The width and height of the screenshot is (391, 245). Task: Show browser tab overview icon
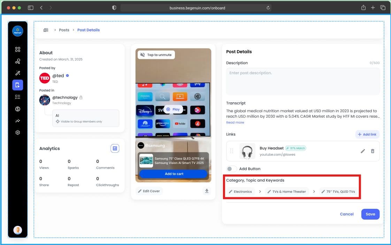[x=383, y=8]
